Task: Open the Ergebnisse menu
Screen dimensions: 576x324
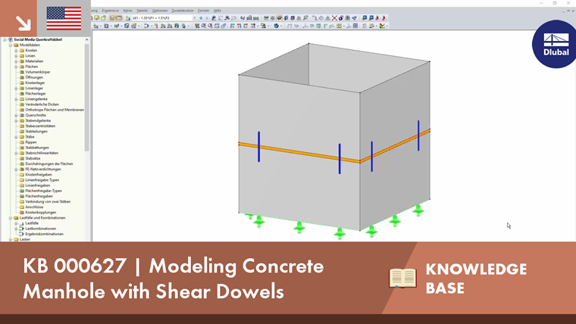Action: (110, 11)
